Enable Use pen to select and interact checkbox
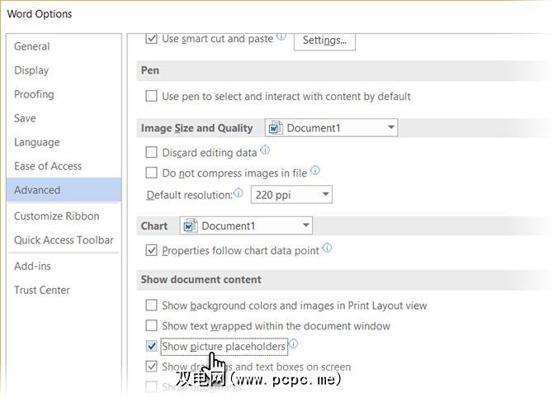Image resolution: width=553 pixels, height=398 pixels. click(x=151, y=96)
